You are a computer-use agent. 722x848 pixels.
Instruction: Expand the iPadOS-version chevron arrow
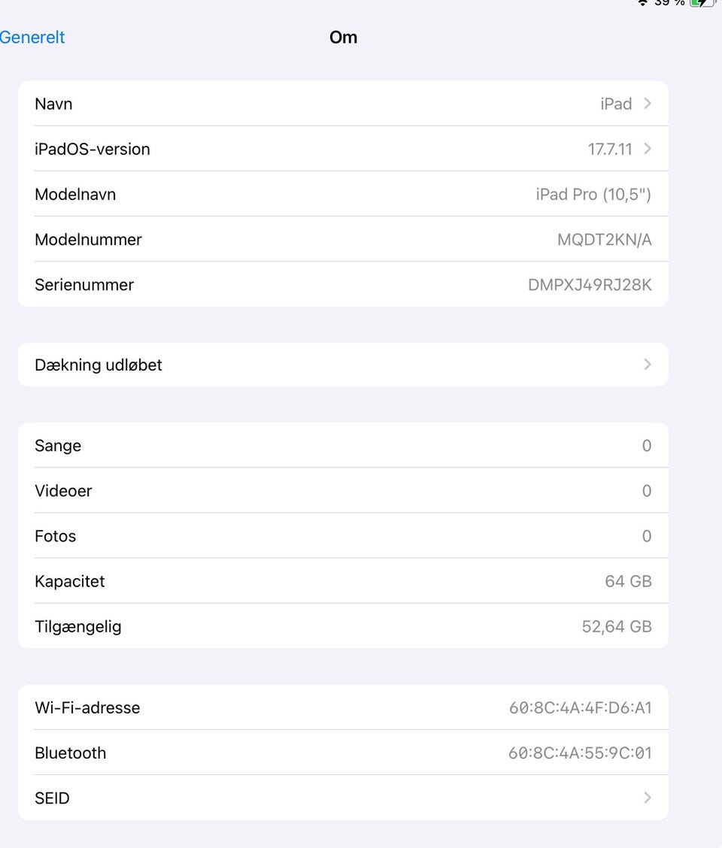[648, 149]
